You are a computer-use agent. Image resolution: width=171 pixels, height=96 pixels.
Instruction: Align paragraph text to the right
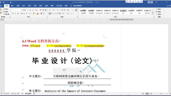(55, 14)
